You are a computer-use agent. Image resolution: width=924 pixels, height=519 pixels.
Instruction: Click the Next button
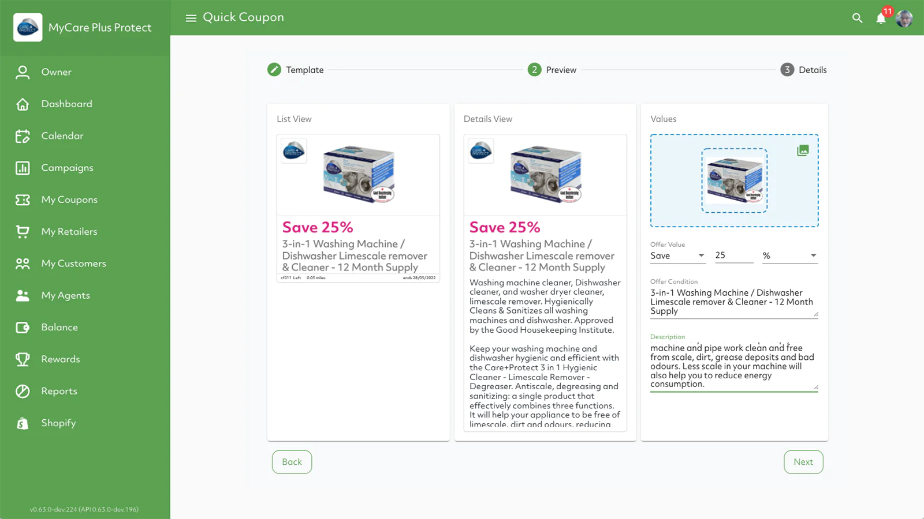click(x=803, y=462)
